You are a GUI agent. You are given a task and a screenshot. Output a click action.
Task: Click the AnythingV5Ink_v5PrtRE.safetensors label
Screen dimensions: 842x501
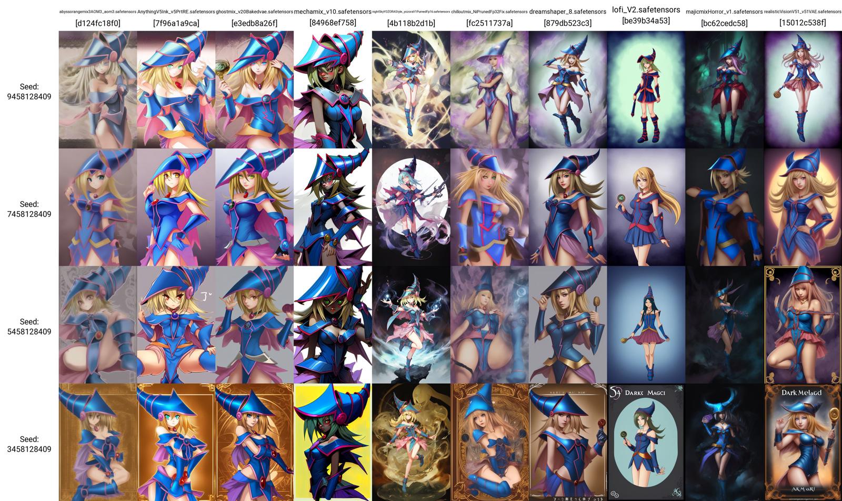tap(176, 12)
